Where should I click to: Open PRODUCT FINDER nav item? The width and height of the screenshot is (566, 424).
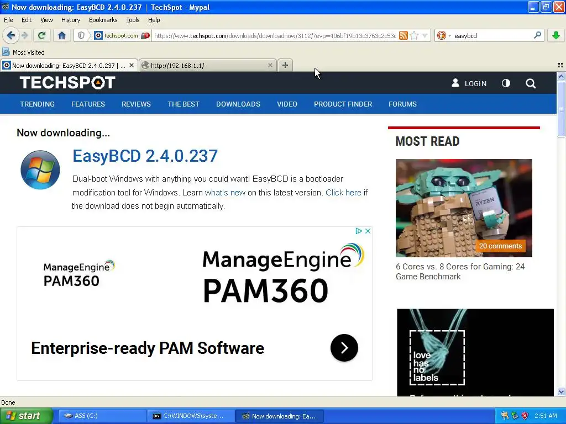tap(343, 104)
